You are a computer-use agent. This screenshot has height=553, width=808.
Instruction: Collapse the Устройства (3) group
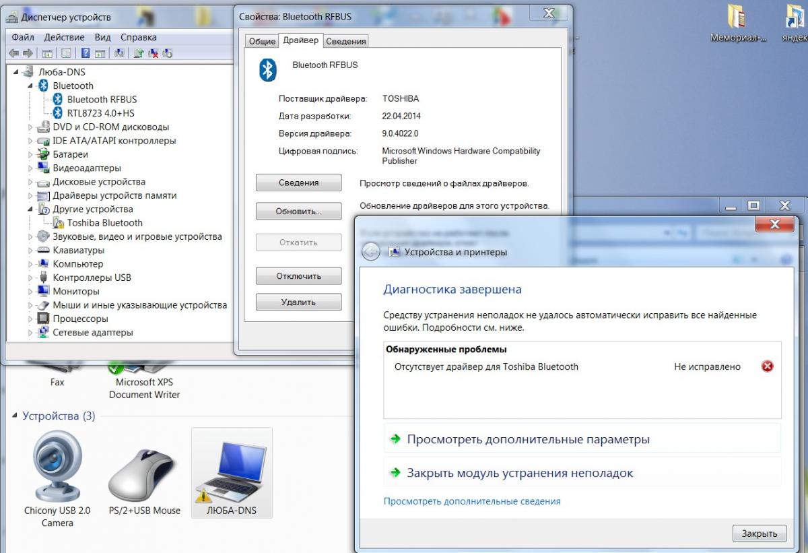[15, 416]
